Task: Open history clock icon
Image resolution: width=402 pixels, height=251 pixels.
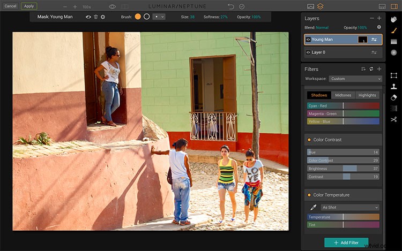Action: [x=242, y=6]
